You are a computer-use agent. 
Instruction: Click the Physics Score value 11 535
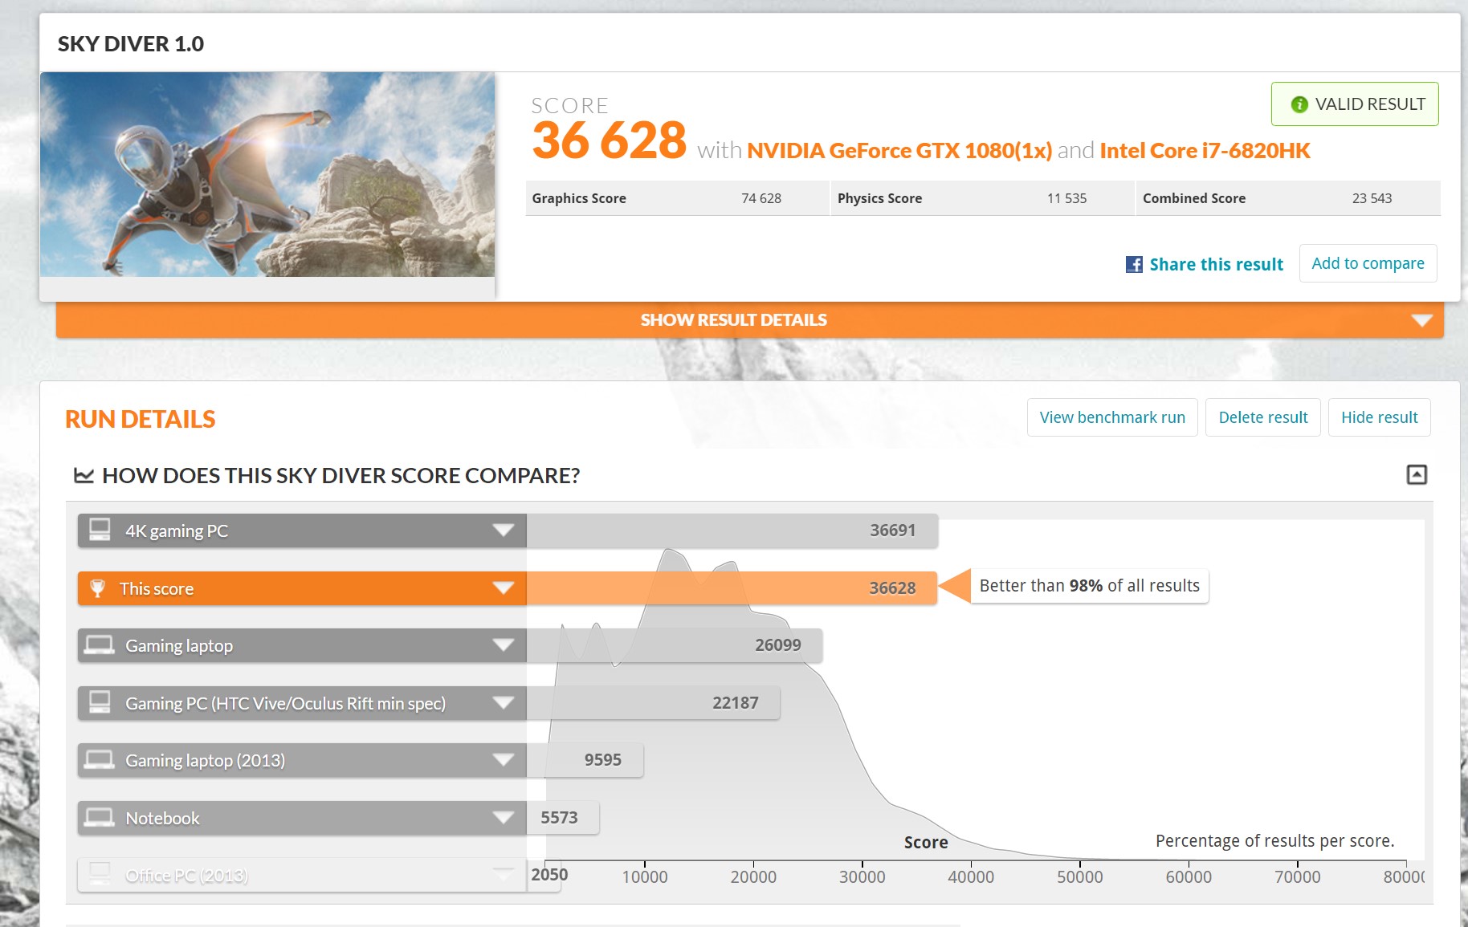tap(1066, 198)
